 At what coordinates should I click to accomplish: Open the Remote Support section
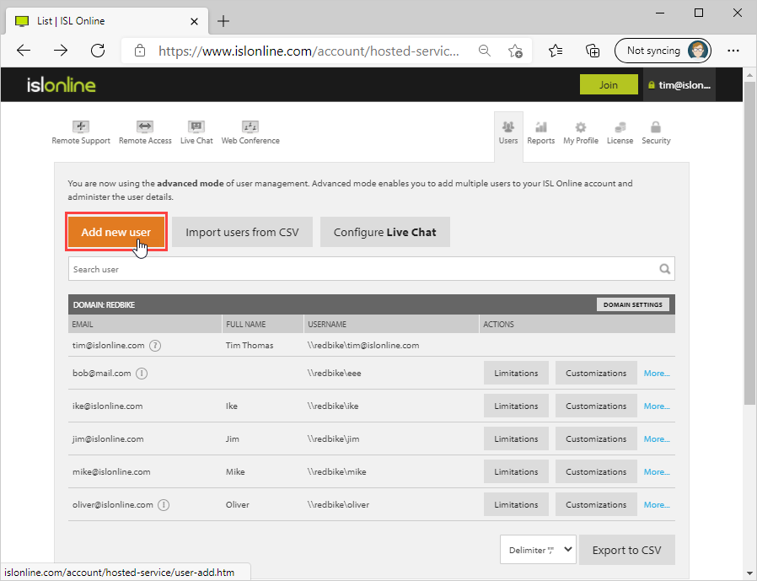(81, 132)
